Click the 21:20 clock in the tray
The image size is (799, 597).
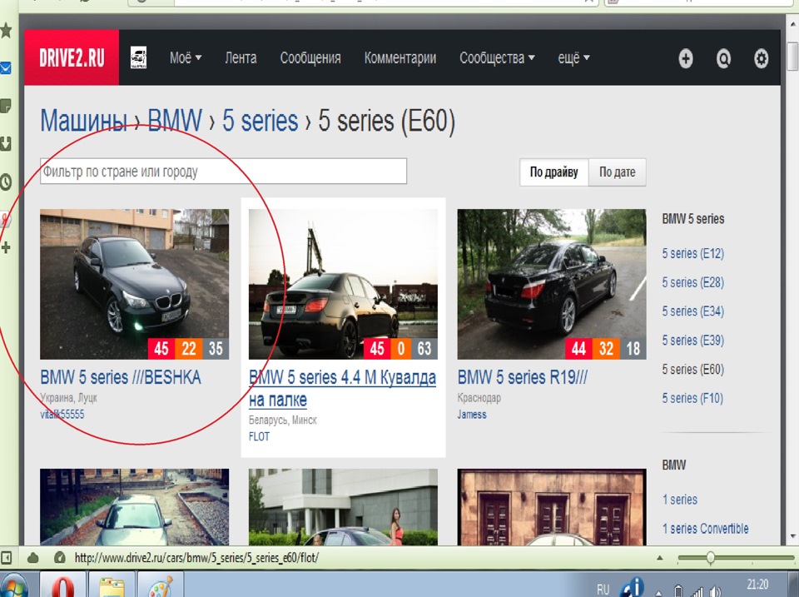[x=757, y=585]
